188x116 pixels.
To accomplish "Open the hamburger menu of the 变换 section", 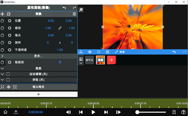I will pos(74,14).
